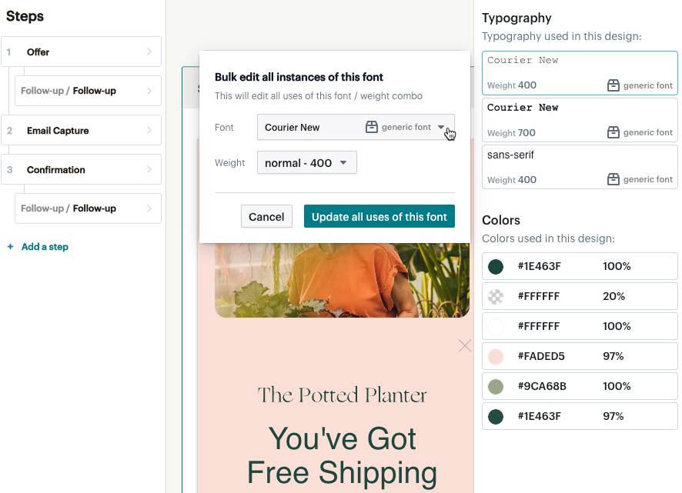Select the Courier New weight 400 typography entry

(x=579, y=72)
